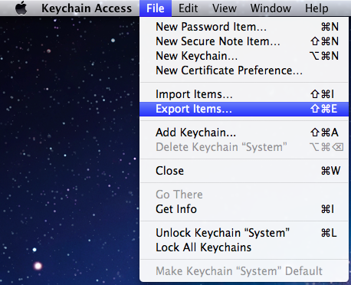Viewport: 351px width, 285px height.
Task: Open the Edit menu
Action: pyautogui.click(x=188, y=8)
